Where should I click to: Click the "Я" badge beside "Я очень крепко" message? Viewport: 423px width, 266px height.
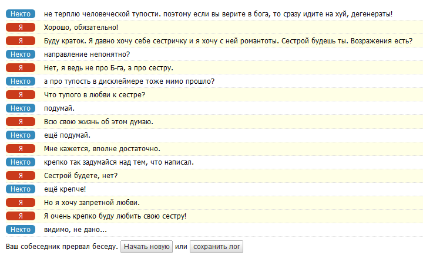pos(21,216)
